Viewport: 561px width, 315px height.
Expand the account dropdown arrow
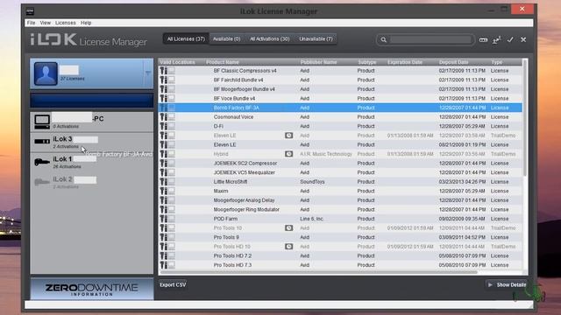tap(148, 73)
